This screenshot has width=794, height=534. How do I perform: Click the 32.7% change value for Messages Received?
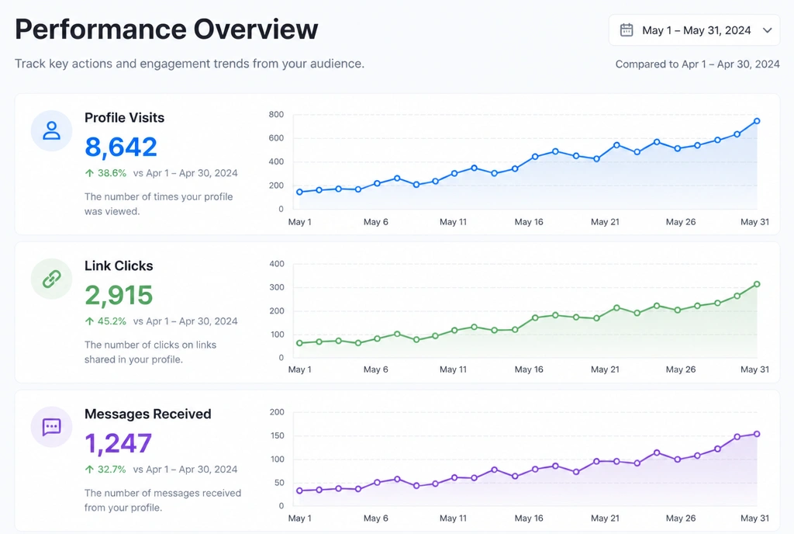pyautogui.click(x=112, y=470)
